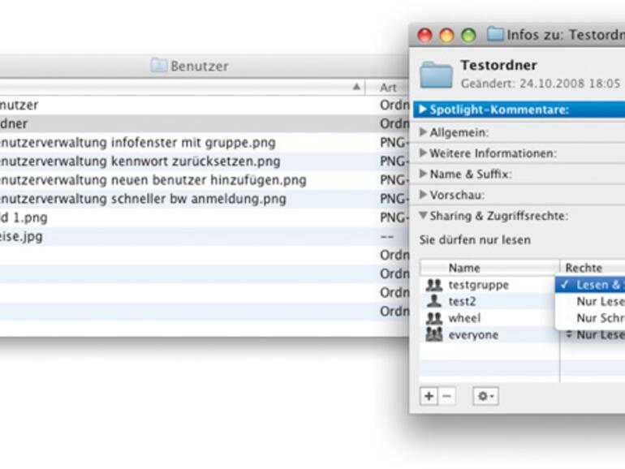Select the everyone group icon

[x=434, y=334]
